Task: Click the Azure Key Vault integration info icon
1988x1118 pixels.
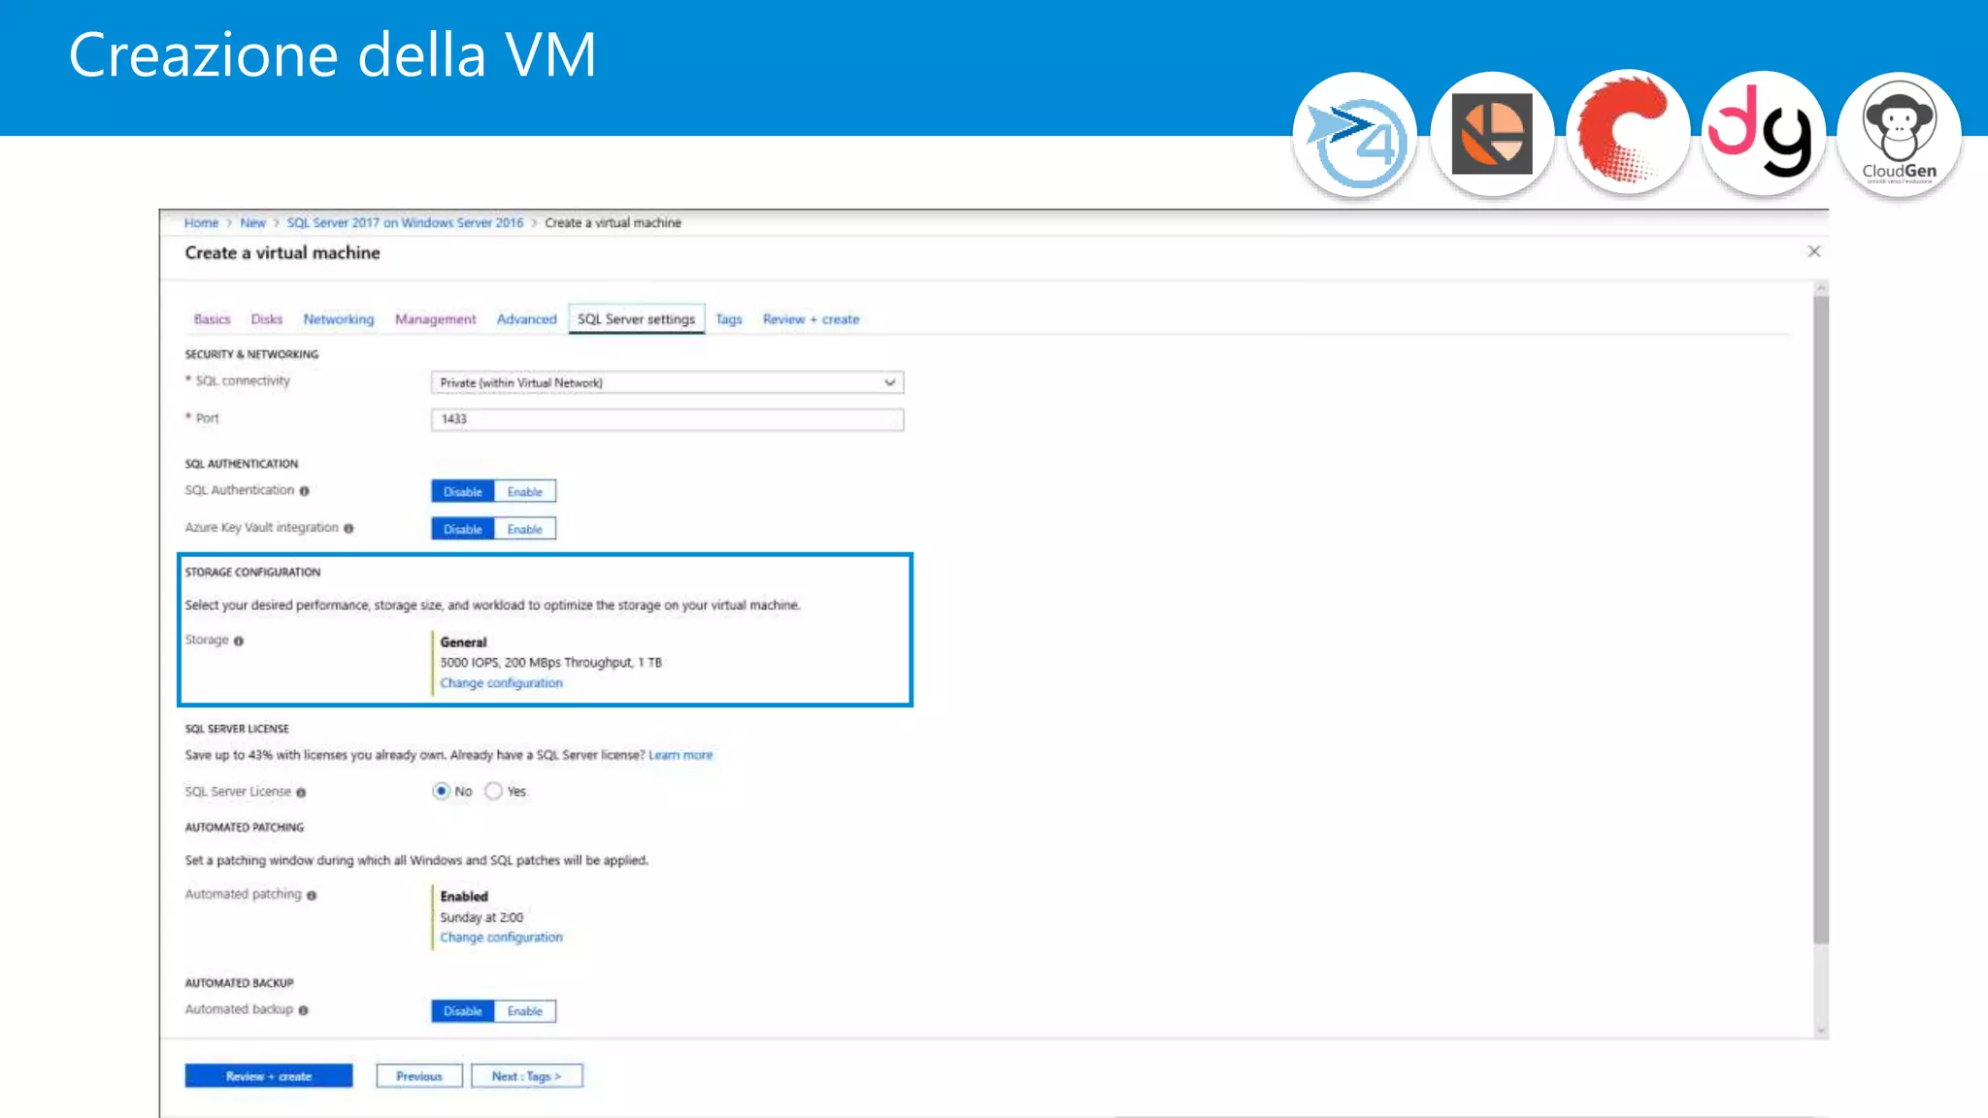Action: (x=348, y=529)
